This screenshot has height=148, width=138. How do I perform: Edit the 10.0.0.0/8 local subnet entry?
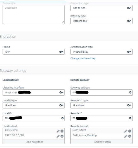[58, 131]
